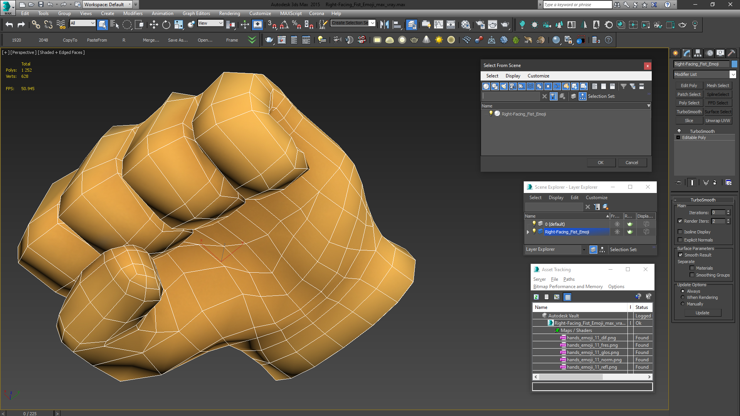Open the Curve Editor icon

point(439,25)
